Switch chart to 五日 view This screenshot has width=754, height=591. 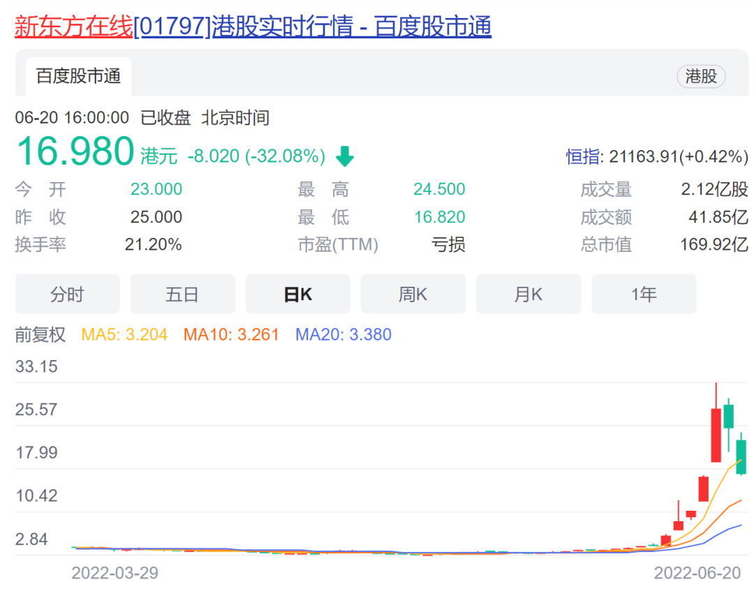(182, 294)
